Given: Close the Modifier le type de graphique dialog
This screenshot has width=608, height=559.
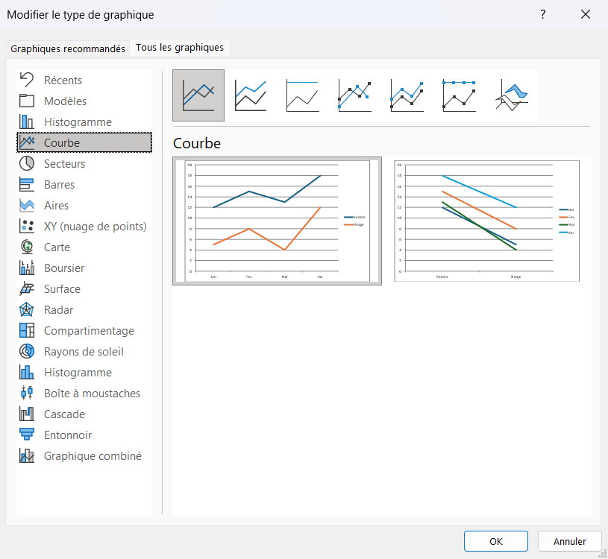Looking at the screenshot, I should pos(586,15).
